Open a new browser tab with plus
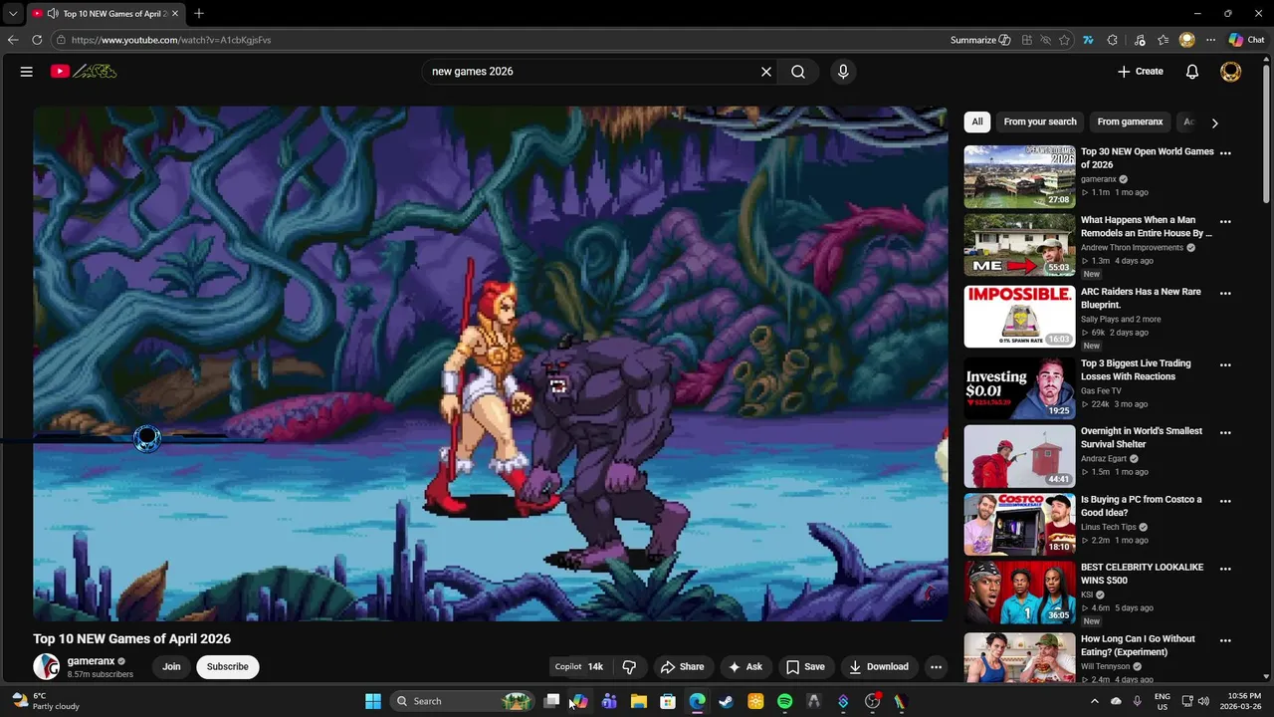1274x717 pixels. (199, 13)
